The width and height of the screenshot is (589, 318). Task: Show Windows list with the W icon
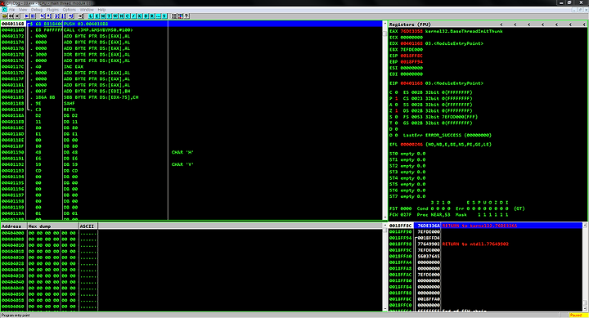(115, 16)
